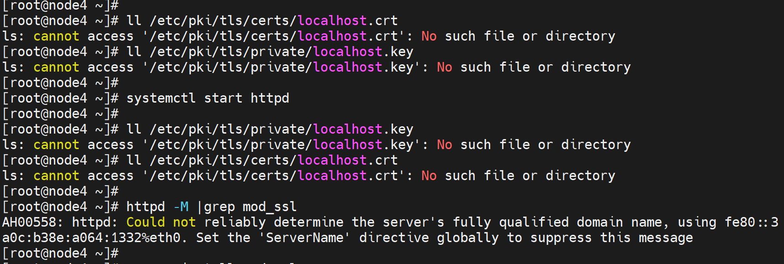Click 'grep' in the httpd pipe command
The image size is (784, 264).
click(219, 207)
